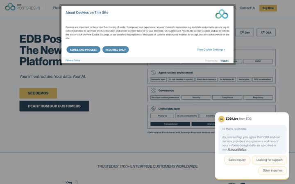
Task: Click the EDB Live chat avatar icon
Action: [x=221, y=119]
